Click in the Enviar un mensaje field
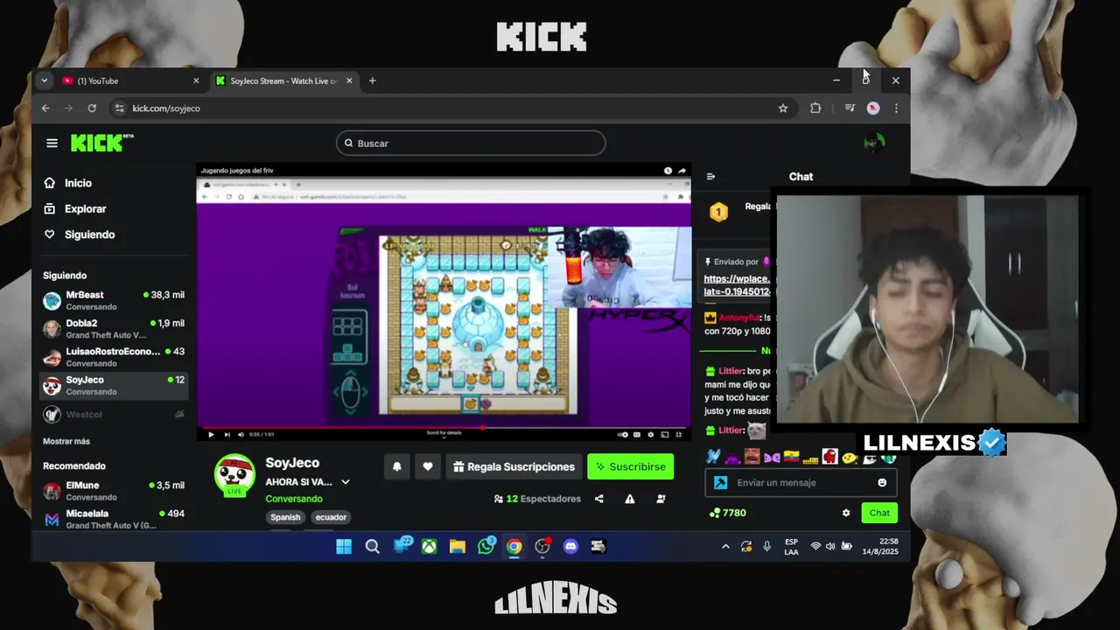The image size is (1120, 630). point(801,483)
